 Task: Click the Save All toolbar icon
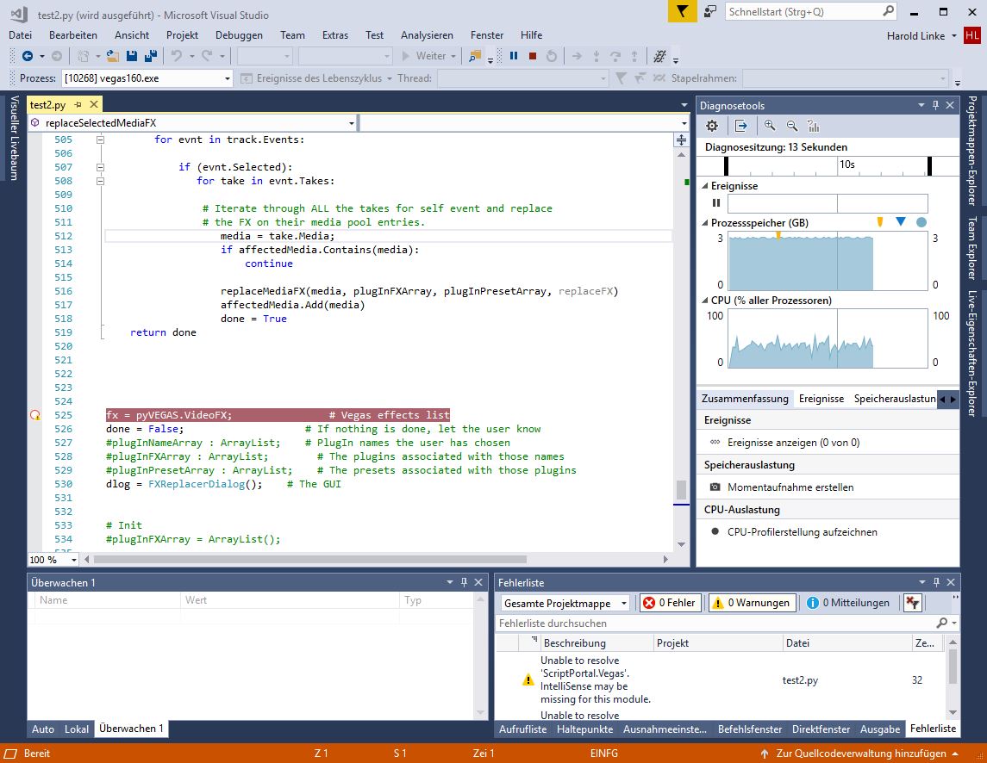pos(150,56)
